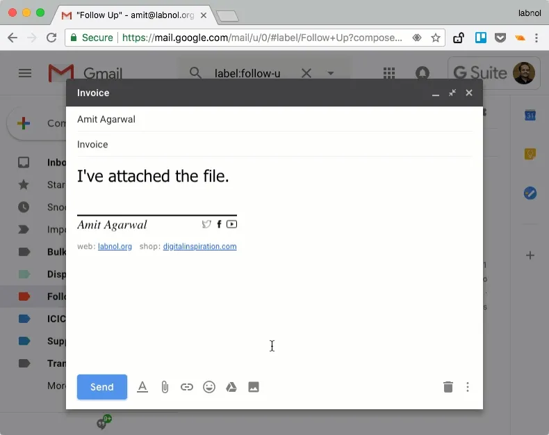Viewport: 549px width, 435px height.
Task: Open the notifications bell
Action: click(423, 73)
